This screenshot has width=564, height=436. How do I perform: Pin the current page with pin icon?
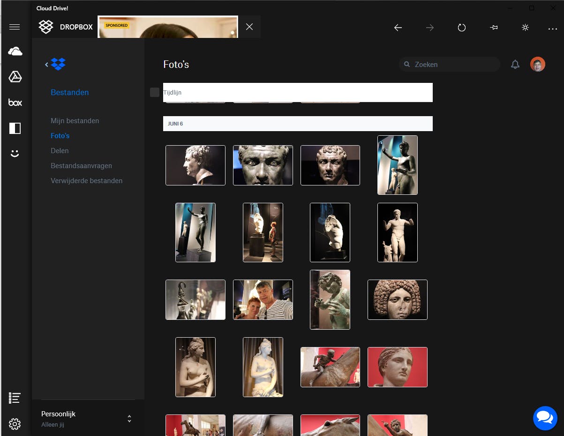(x=494, y=28)
